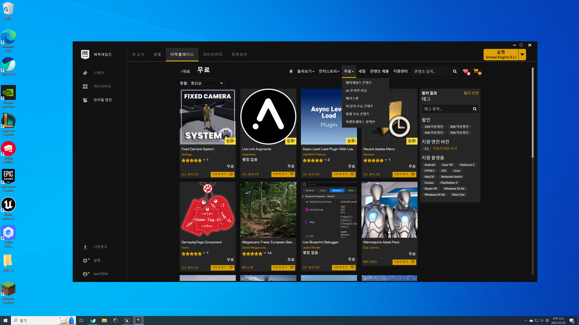Viewport: 579px width, 325px height.
Task: Add GameplayTags Component to wishlist heart
Action: tap(231, 267)
